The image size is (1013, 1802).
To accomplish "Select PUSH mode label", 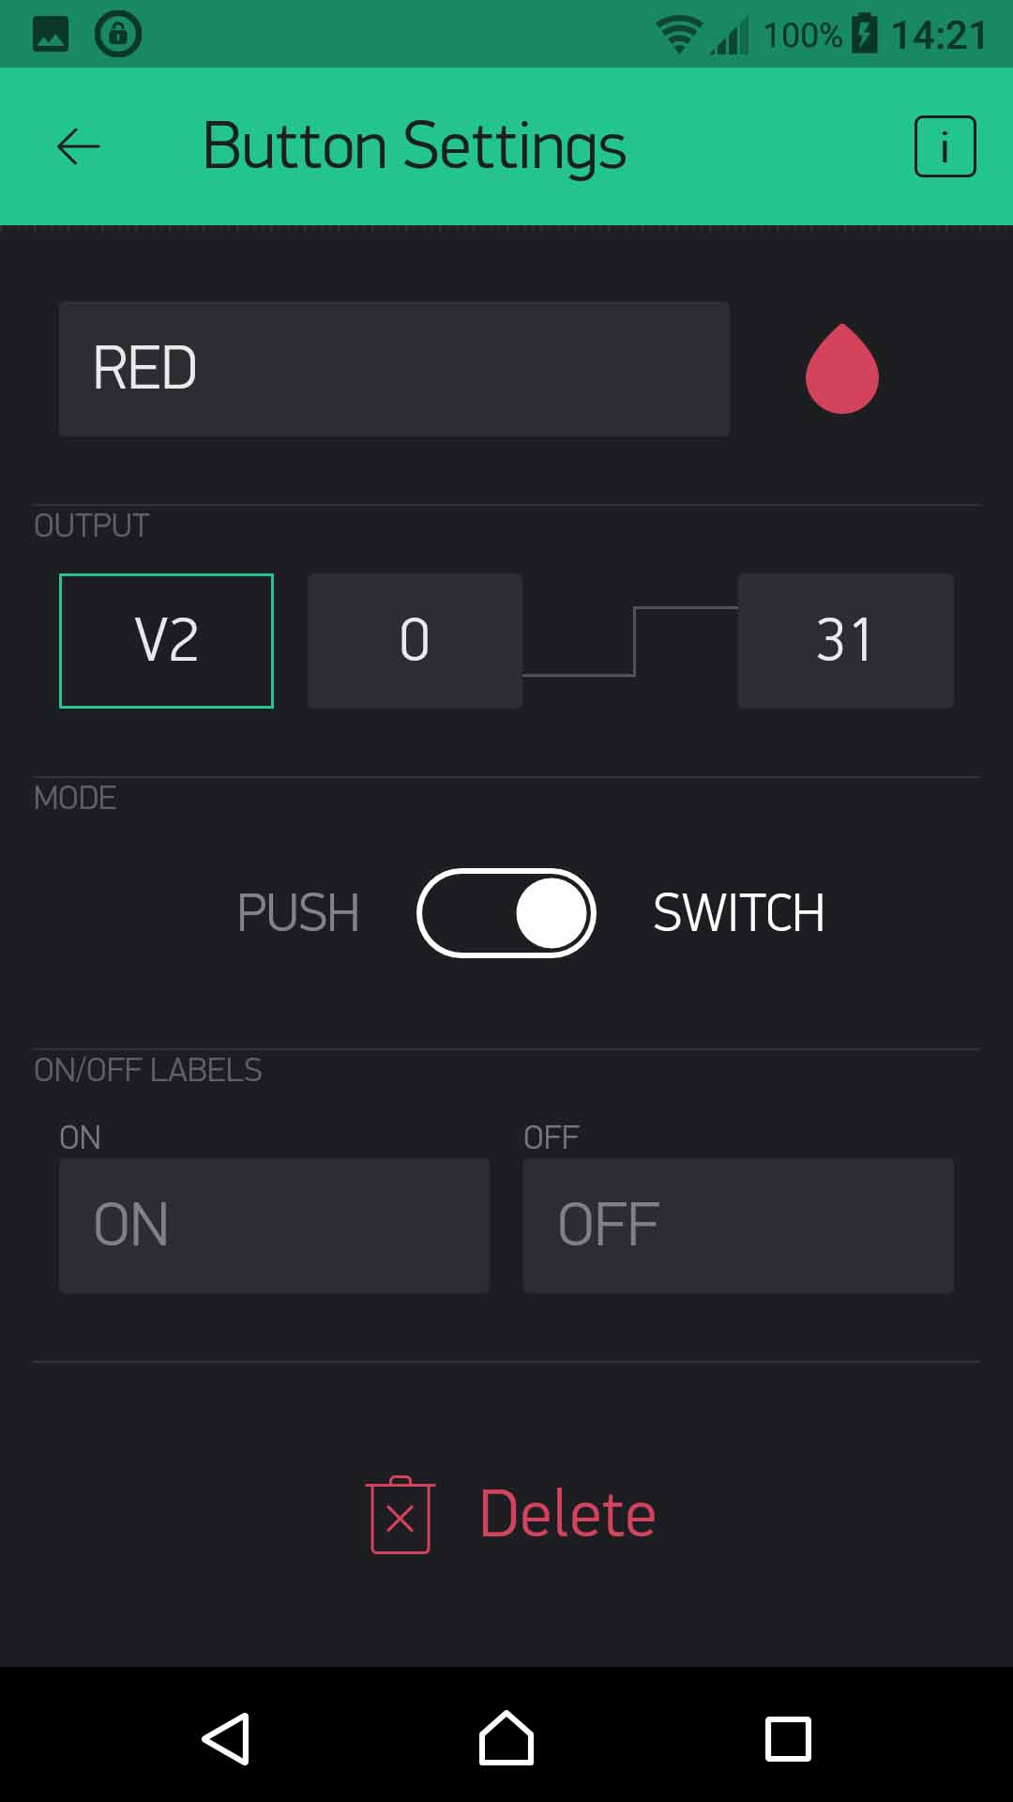I will tap(298, 913).
